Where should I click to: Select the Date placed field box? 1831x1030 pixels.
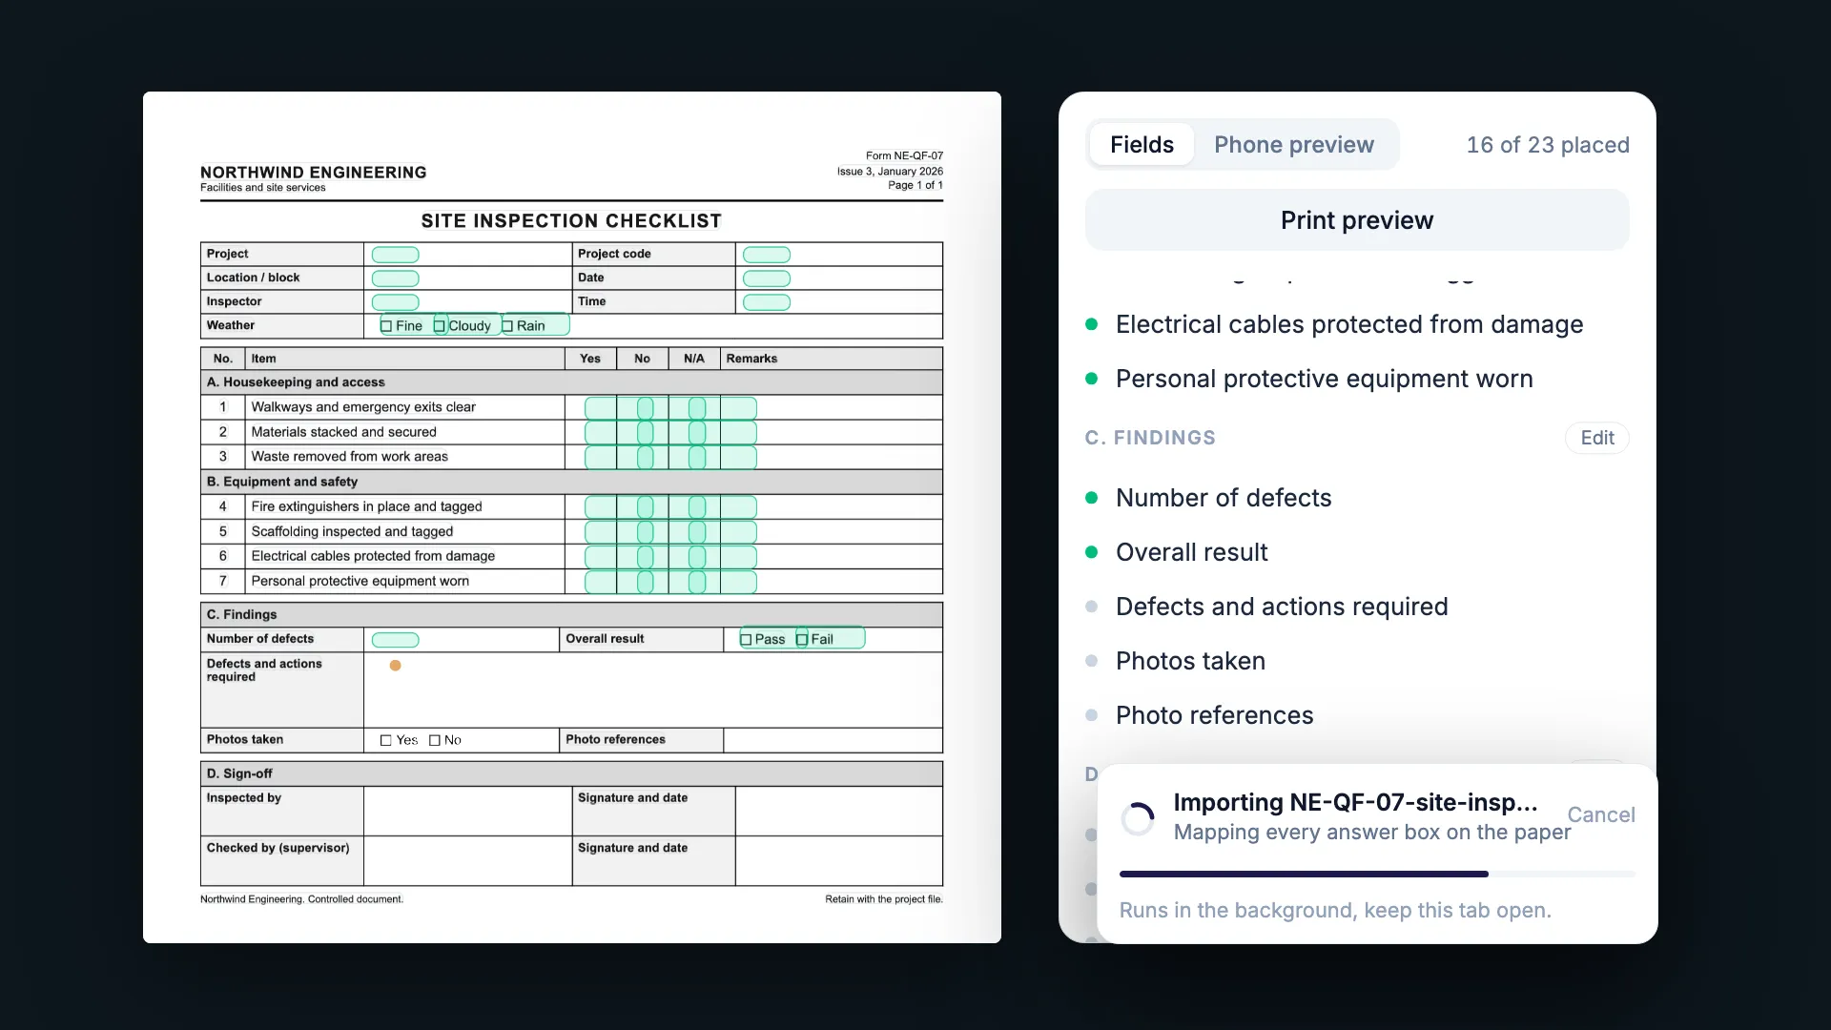(x=767, y=278)
